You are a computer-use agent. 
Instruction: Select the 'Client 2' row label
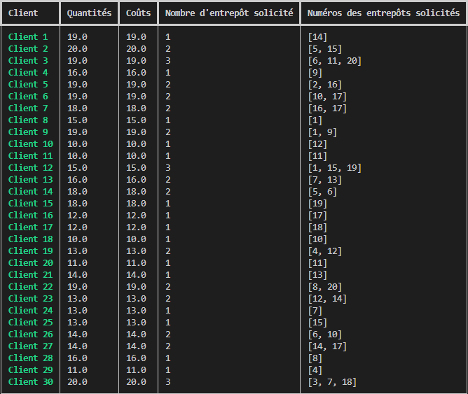[x=28, y=48]
